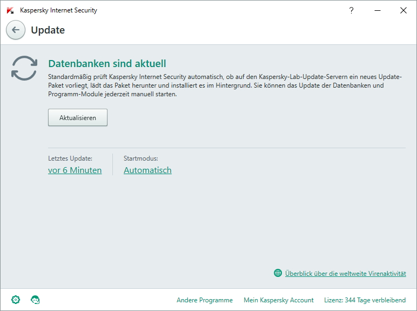Open the 'vor 6 Minuten' last update link
This screenshot has height=311, width=417.
tap(75, 170)
